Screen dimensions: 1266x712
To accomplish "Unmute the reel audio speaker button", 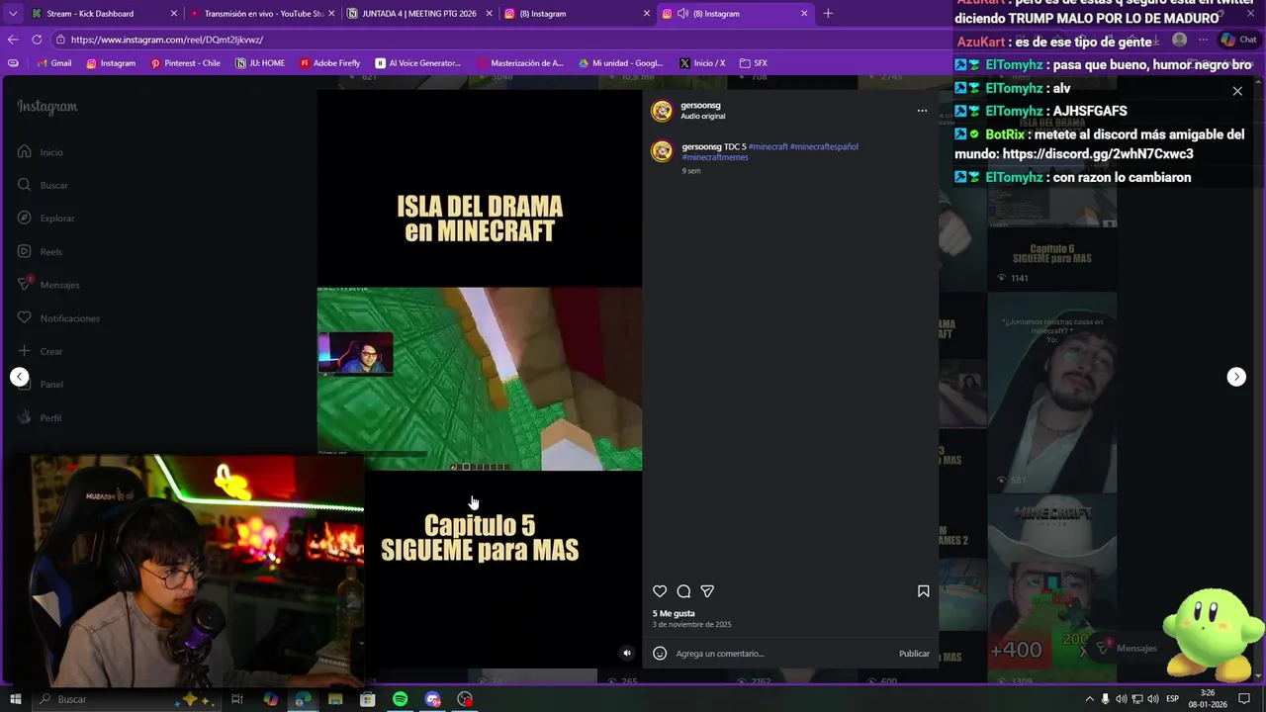I will 626,653.
